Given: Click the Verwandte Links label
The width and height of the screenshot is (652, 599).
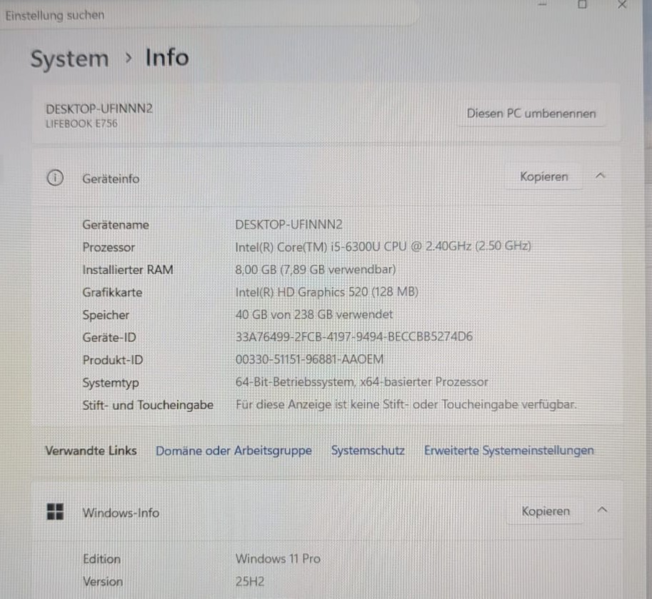Looking at the screenshot, I should point(91,450).
